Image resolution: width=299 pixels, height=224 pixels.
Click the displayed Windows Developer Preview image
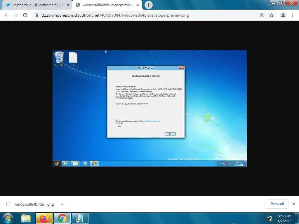click(x=149, y=108)
